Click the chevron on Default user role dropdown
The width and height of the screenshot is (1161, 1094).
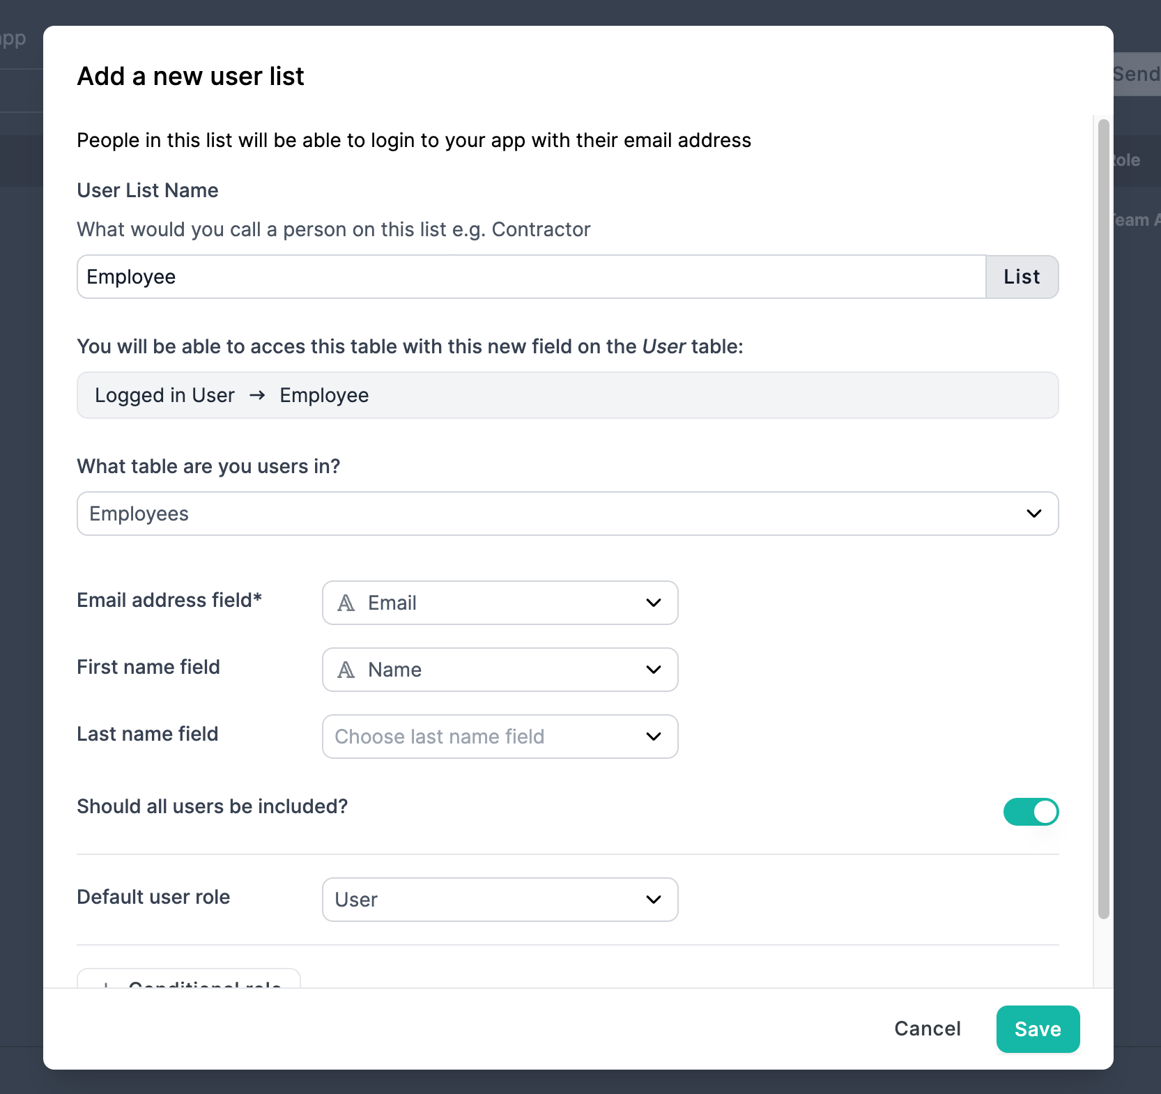click(x=654, y=900)
